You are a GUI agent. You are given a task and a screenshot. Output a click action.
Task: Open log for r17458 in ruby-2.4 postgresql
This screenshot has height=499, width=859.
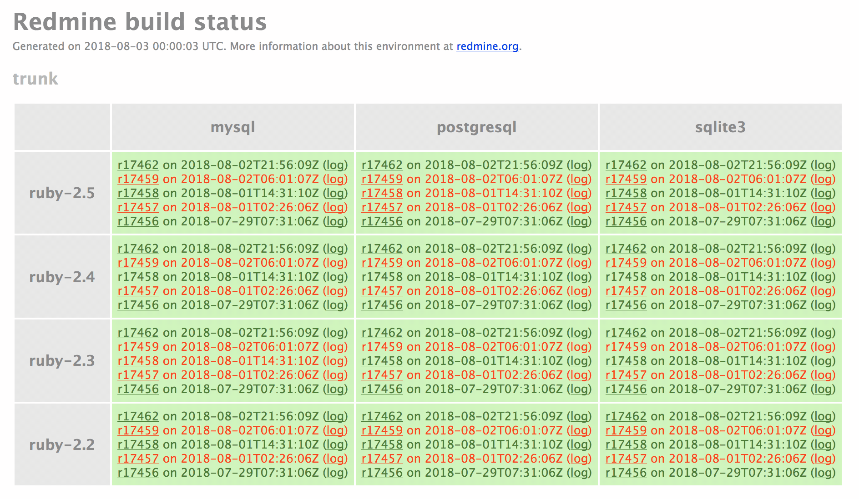pyautogui.click(x=579, y=277)
